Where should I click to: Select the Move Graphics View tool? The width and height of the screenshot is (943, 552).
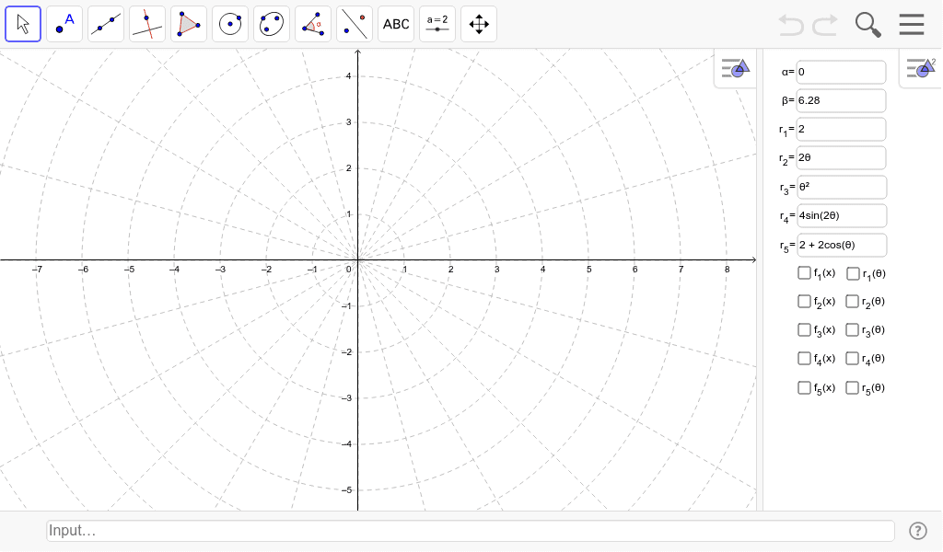coord(479,24)
